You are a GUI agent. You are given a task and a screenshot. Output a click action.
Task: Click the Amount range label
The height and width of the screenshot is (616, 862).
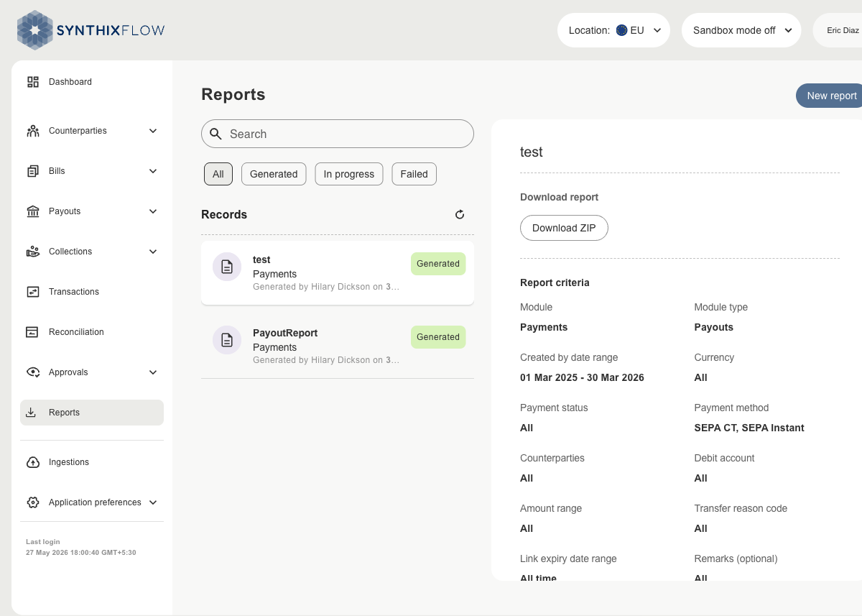point(551,508)
